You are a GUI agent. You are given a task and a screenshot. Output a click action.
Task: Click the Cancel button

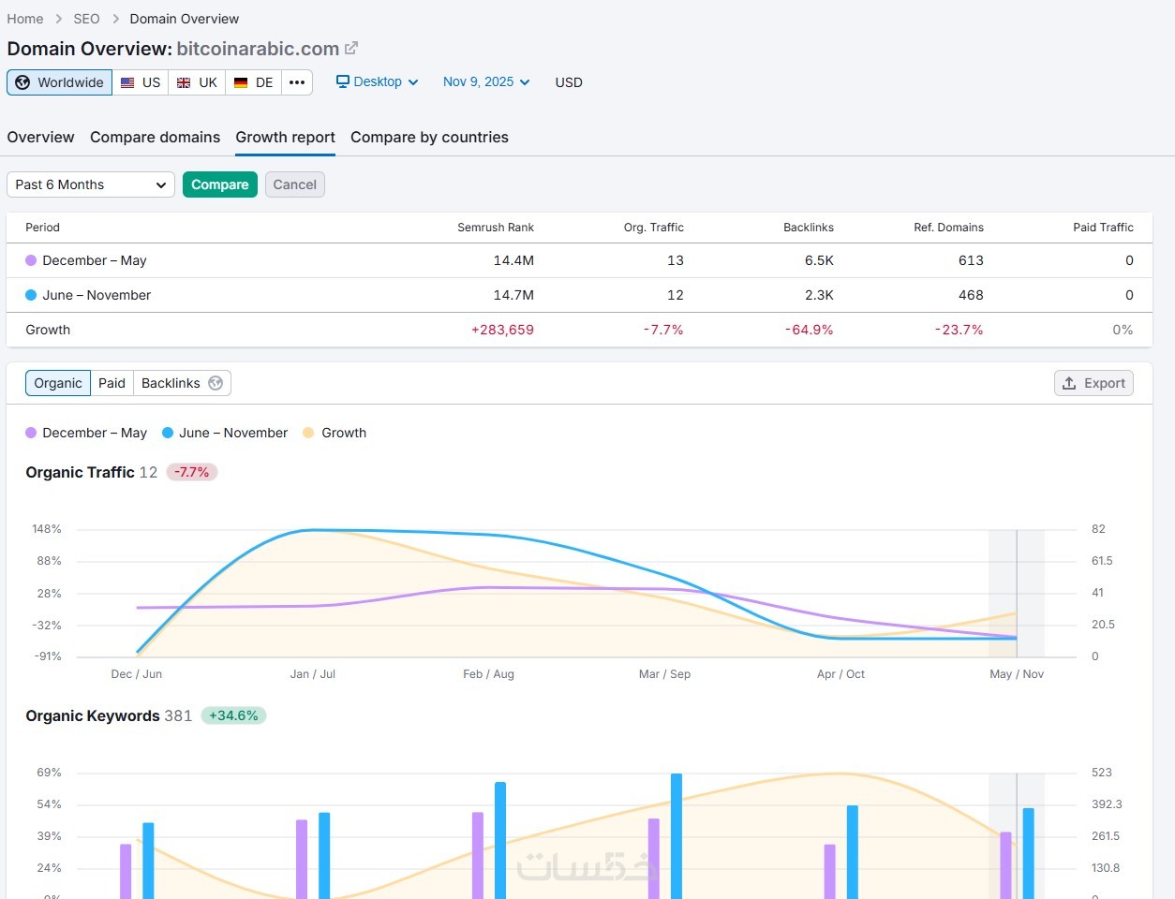pyautogui.click(x=295, y=184)
